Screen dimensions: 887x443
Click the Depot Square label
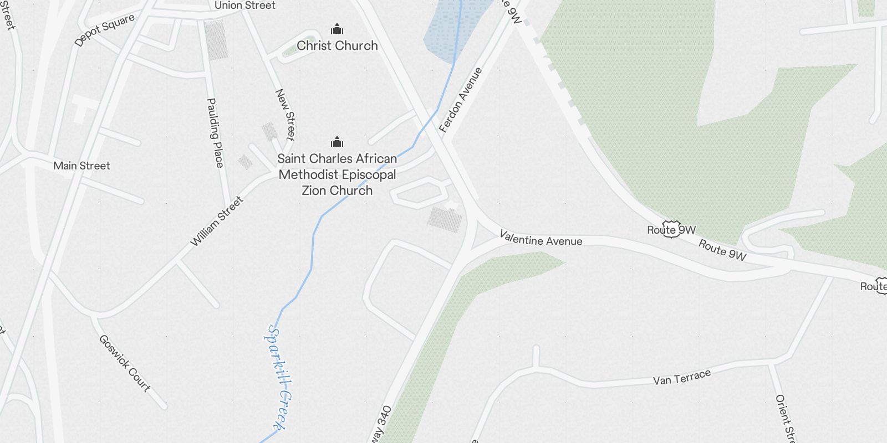click(x=104, y=30)
